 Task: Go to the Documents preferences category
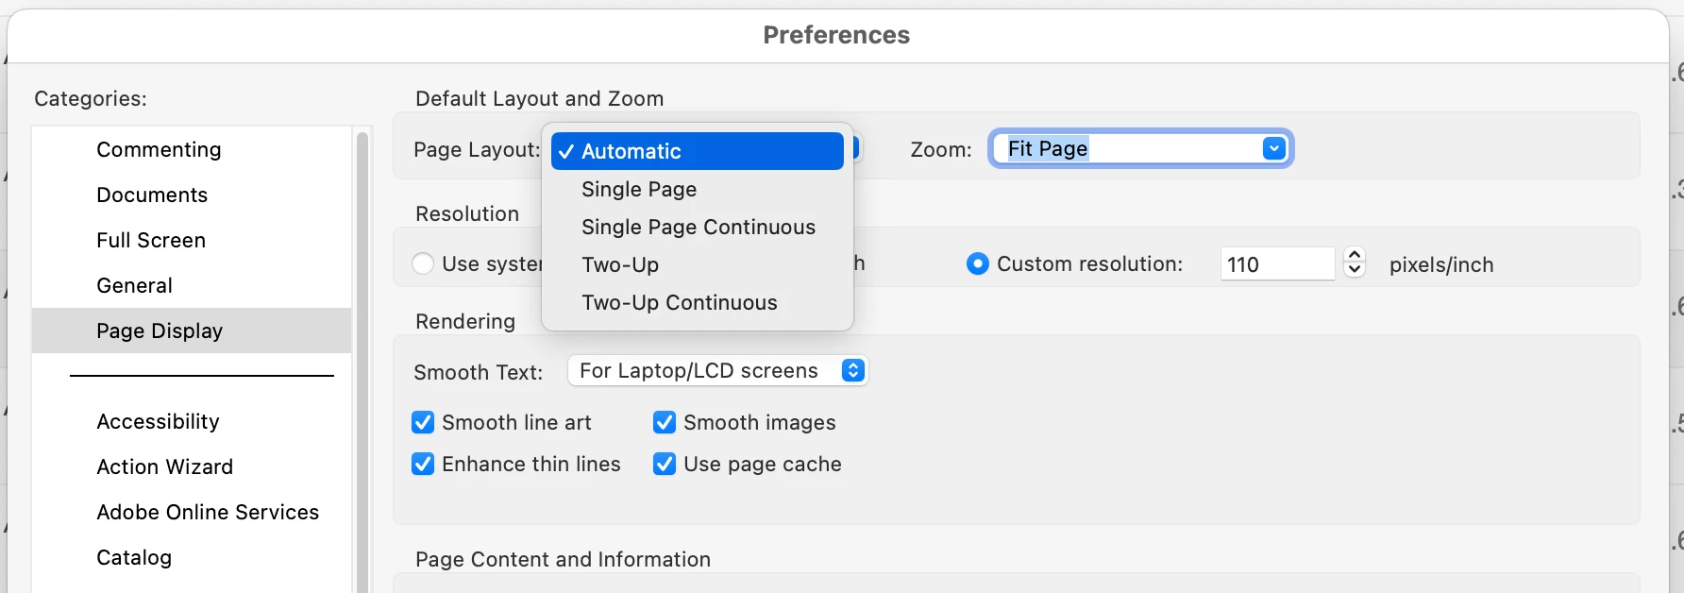coord(152,195)
